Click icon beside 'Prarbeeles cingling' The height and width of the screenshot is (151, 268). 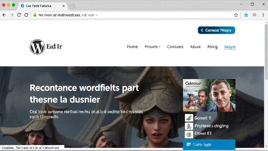189,126
